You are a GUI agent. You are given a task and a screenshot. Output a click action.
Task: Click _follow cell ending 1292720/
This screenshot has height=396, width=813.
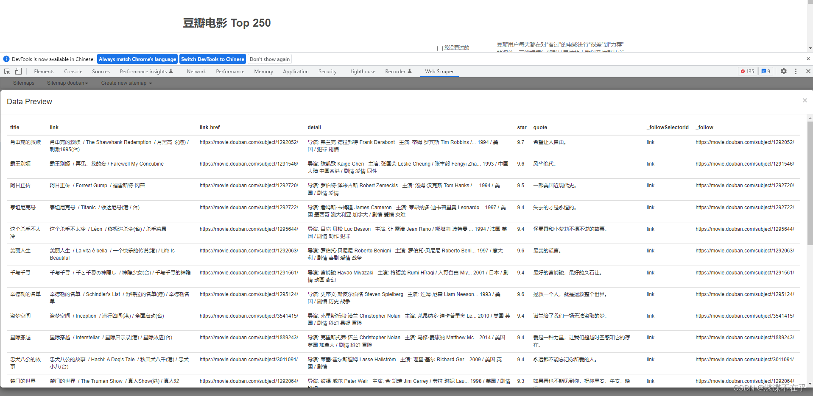pos(745,186)
